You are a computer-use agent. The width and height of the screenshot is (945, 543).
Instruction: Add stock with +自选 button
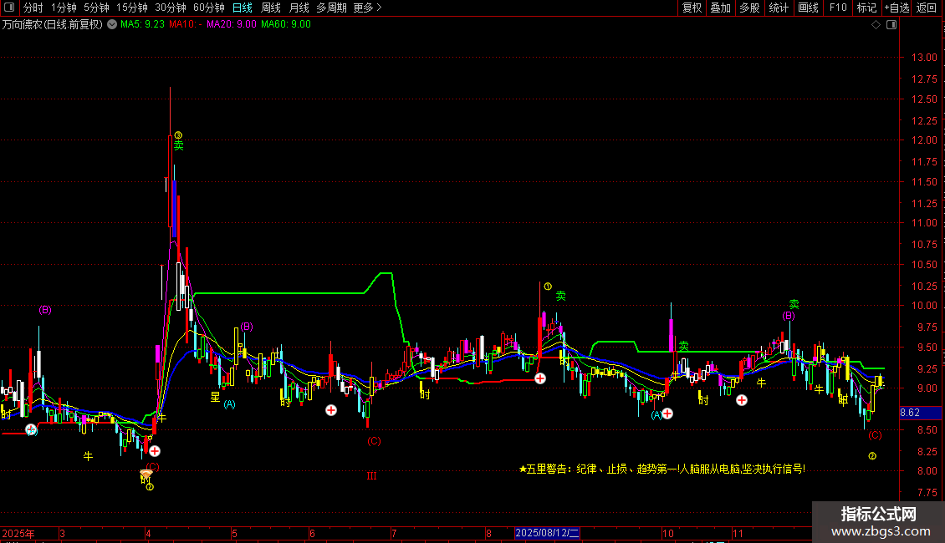pyautogui.click(x=896, y=8)
